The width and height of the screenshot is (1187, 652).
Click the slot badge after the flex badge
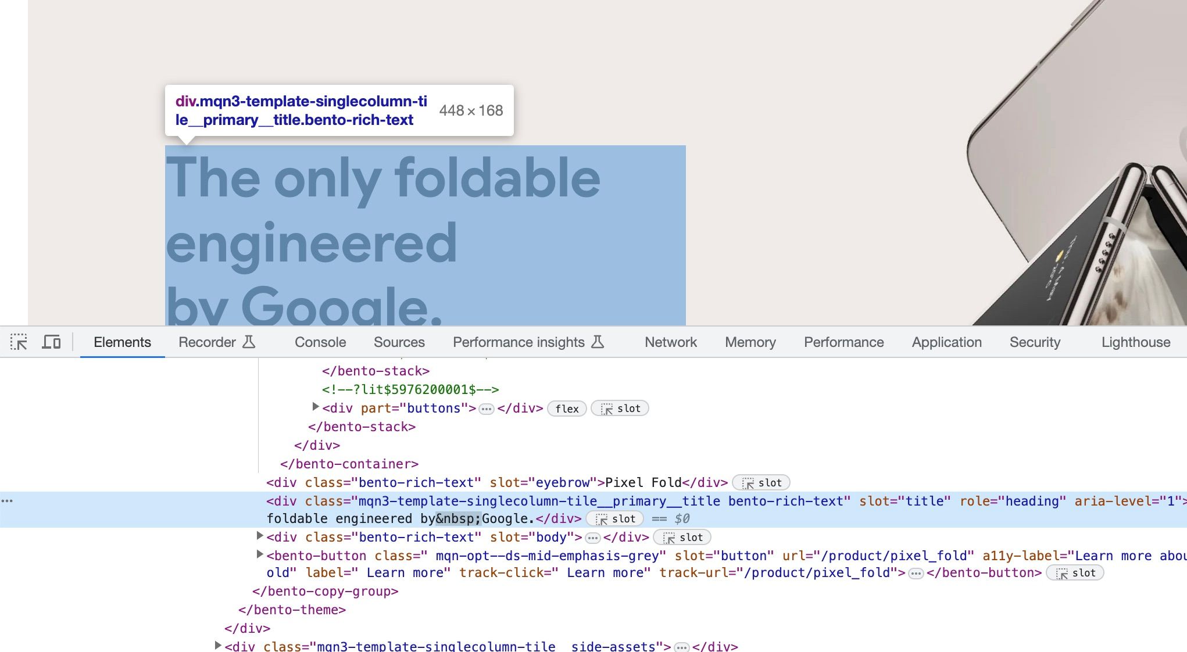(x=620, y=409)
